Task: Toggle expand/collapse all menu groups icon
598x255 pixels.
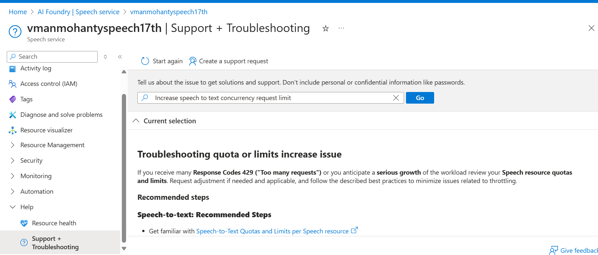Action: (105, 57)
